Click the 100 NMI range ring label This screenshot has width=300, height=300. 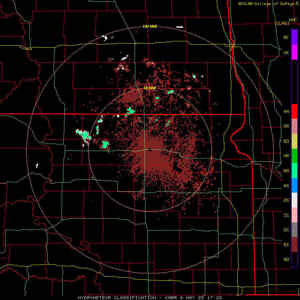(150, 26)
